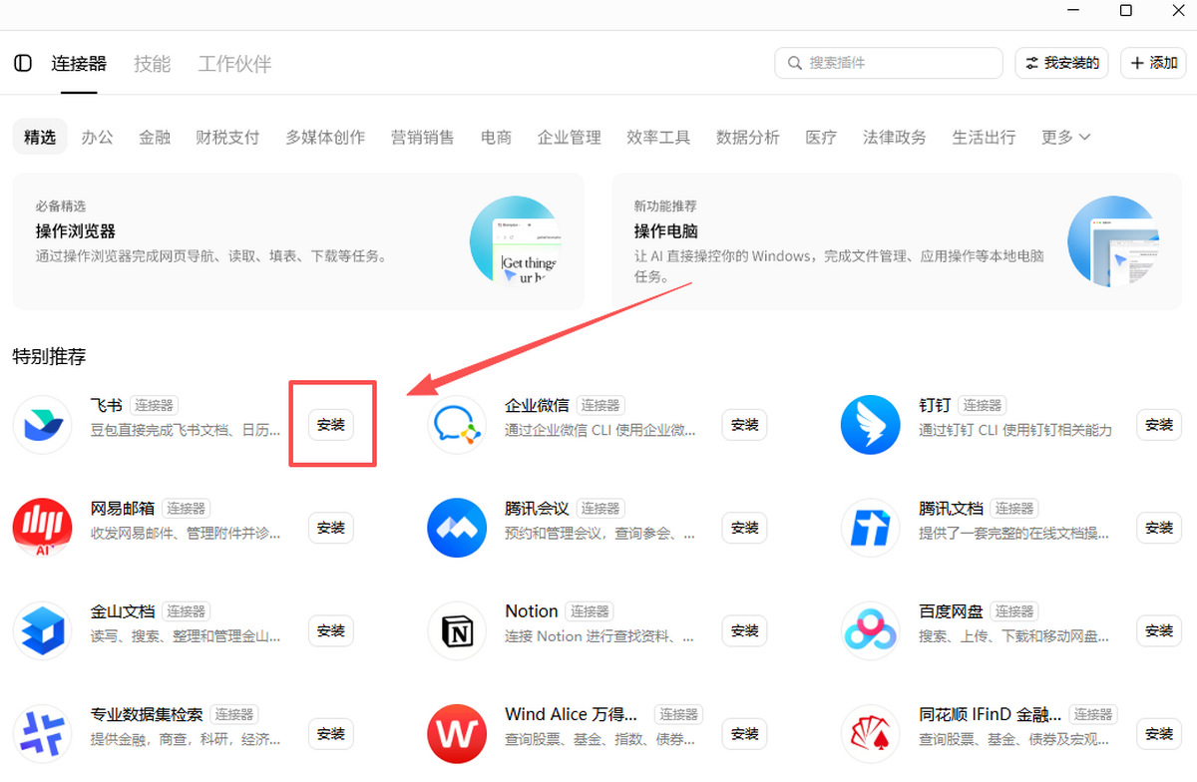1197x782 pixels.
Task: Click the 飞书 app icon
Action: click(42, 425)
